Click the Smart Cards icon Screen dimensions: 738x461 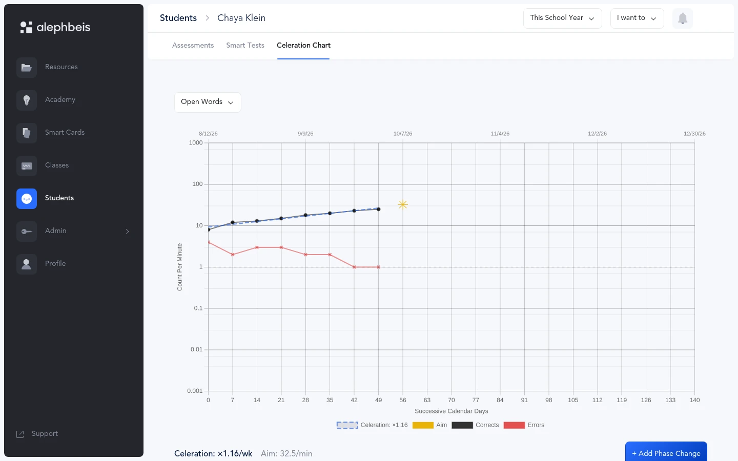[27, 133]
